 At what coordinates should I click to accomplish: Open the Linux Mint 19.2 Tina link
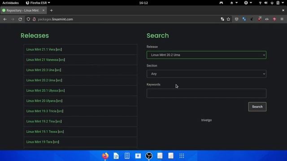[x=41, y=121]
